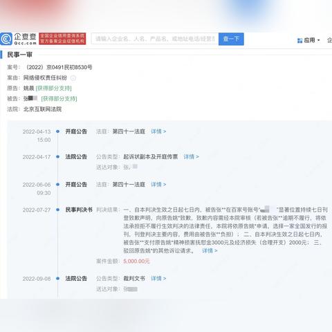Screen dimensions: 332x332
Task: Click the 获得部分支持 tag beside 被告
Action: [59, 99]
